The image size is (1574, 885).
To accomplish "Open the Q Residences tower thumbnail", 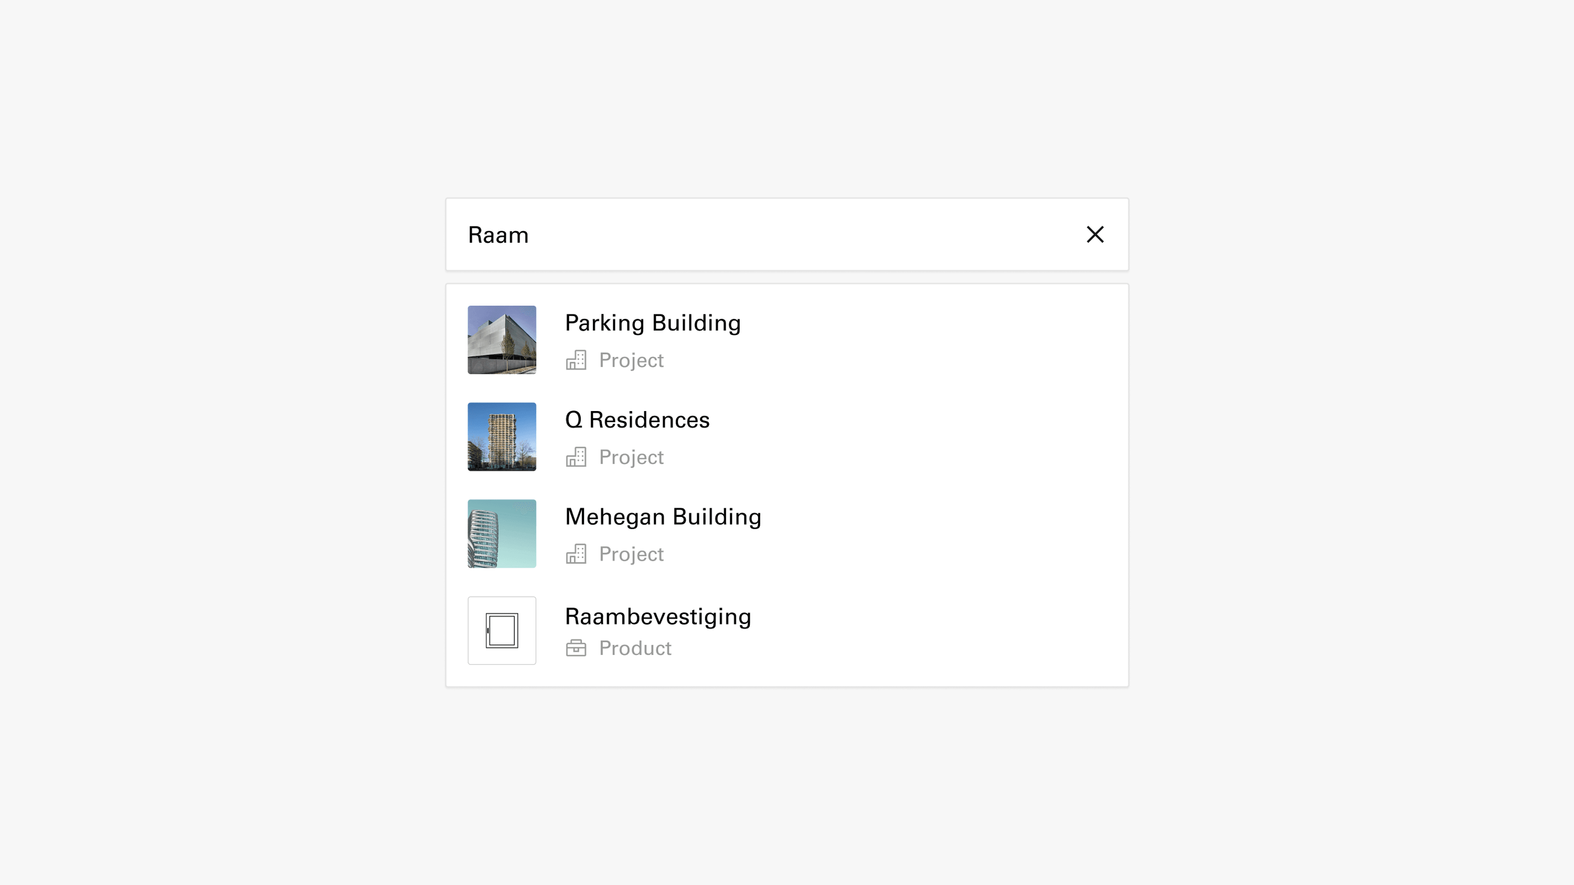I will (502, 437).
